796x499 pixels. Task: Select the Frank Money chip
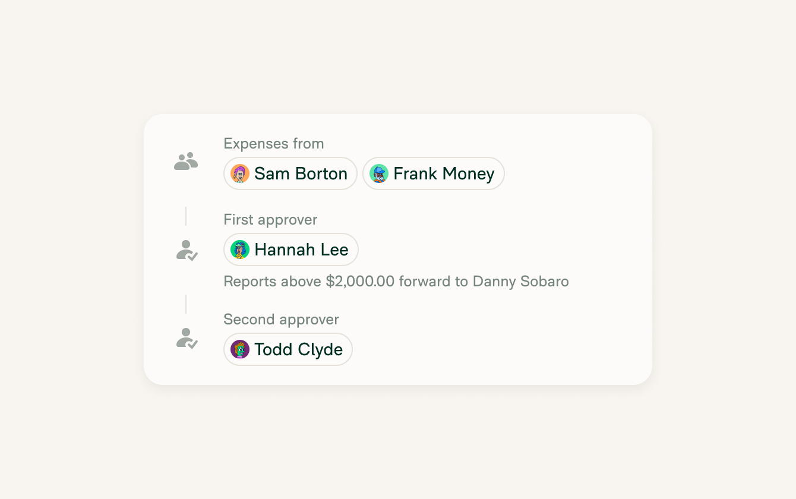tap(434, 173)
